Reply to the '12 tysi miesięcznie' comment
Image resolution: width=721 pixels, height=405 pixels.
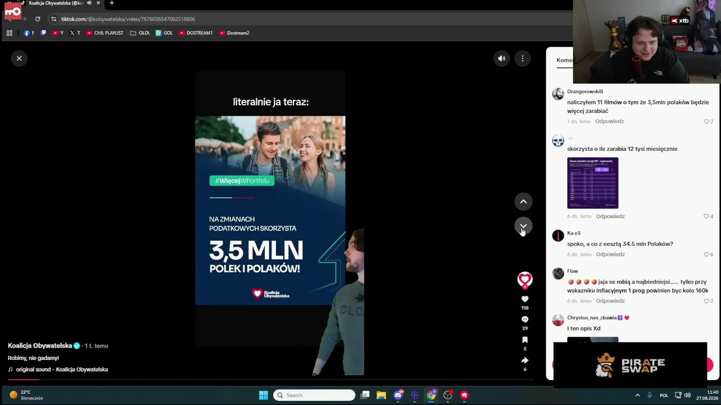pyautogui.click(x=610, y=217)
